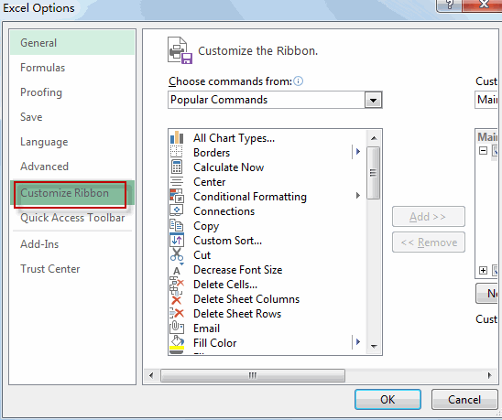Click the horizontal scrollbar right arrow

point(490,375)
